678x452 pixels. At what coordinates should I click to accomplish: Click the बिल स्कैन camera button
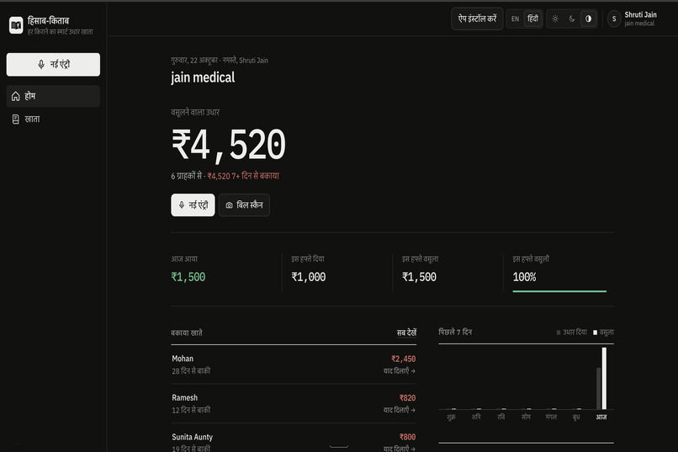coord(244,205)
